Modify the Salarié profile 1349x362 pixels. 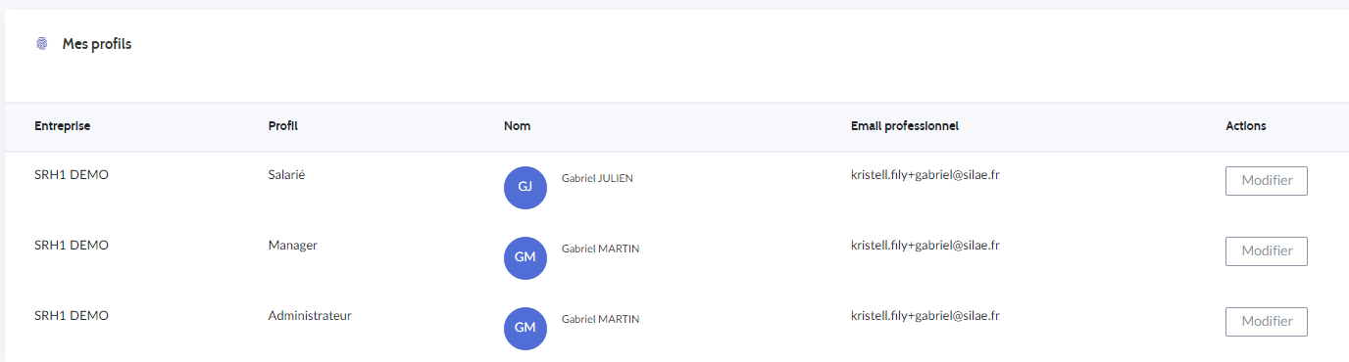click(x=1266, y=181)
